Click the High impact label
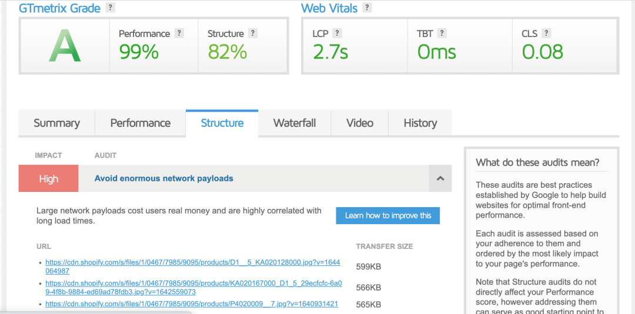This screenshot has height=314, width=635. click(x=49, y=178)
